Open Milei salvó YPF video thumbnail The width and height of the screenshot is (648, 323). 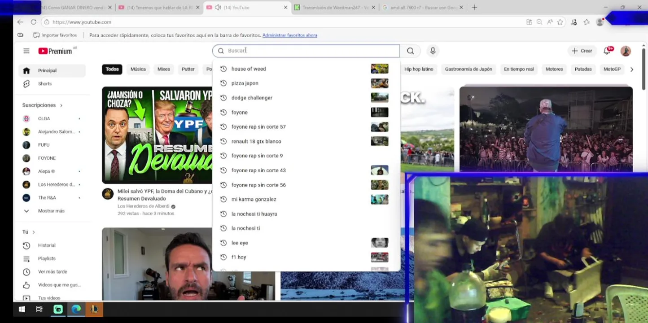pyautogui.click(x=157, y=135)
